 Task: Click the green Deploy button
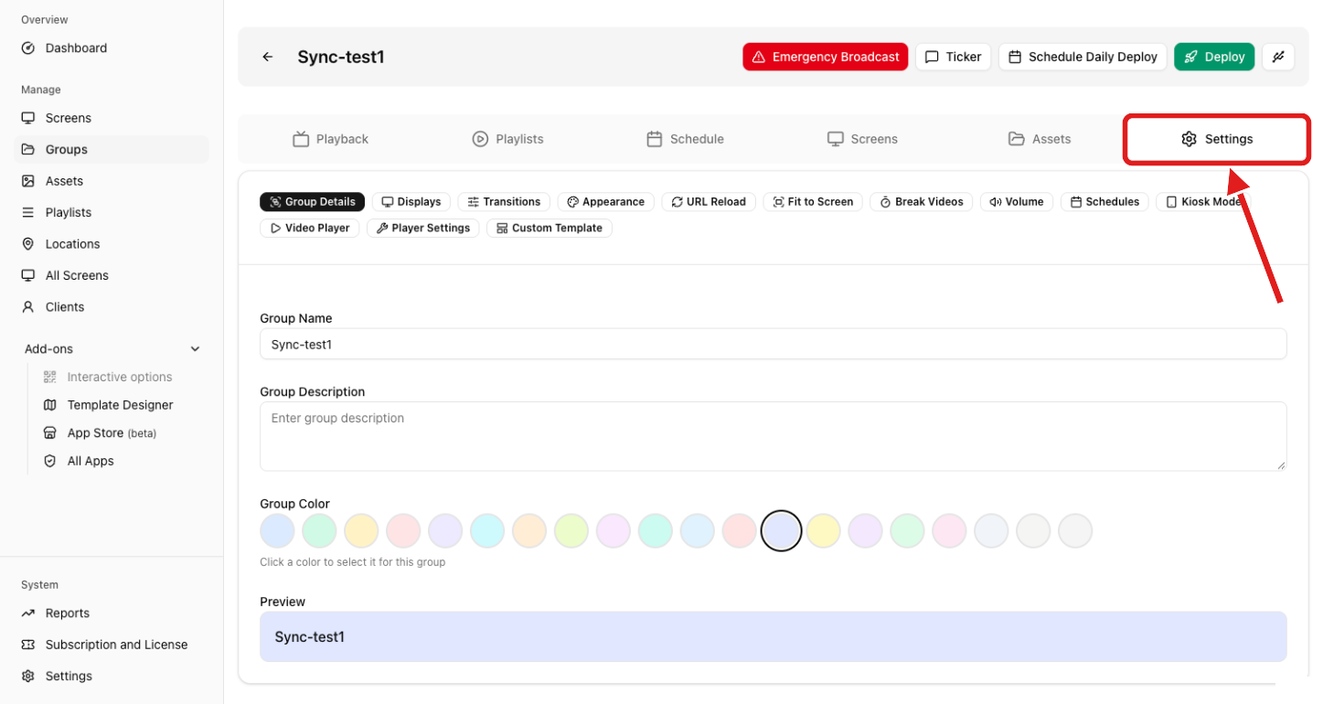tap(1214, 57)
